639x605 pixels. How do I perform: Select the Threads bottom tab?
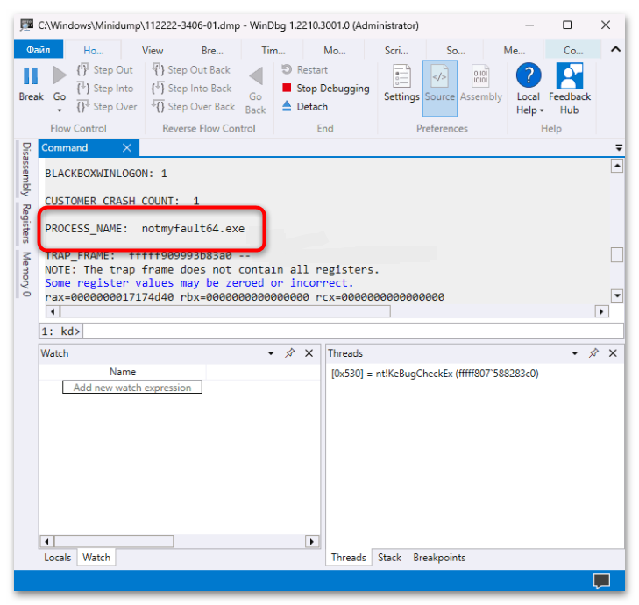(349, 558)
